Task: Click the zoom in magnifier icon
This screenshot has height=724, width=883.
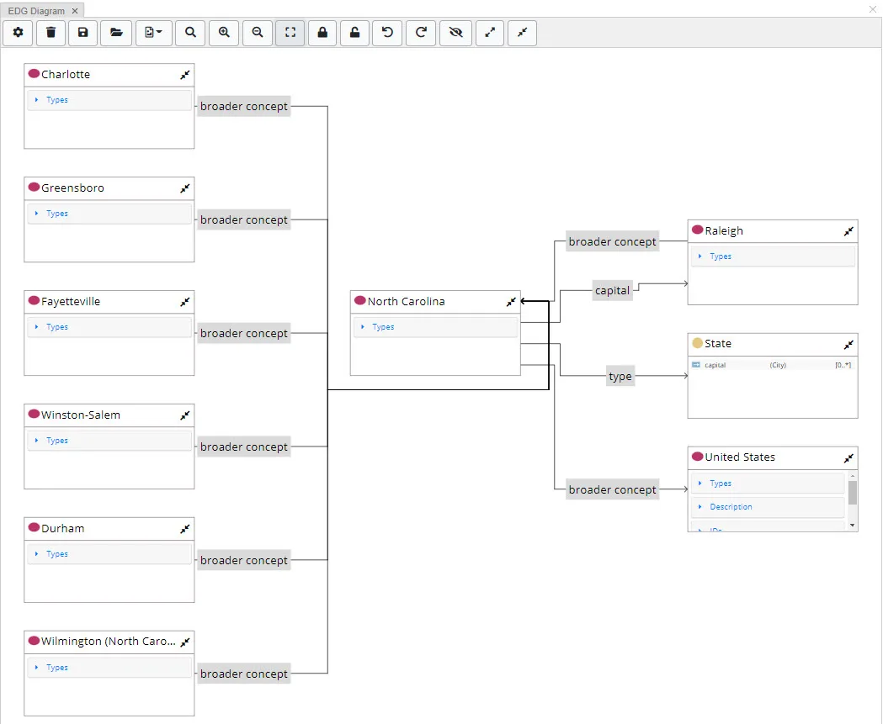Action: click(224, 33)
